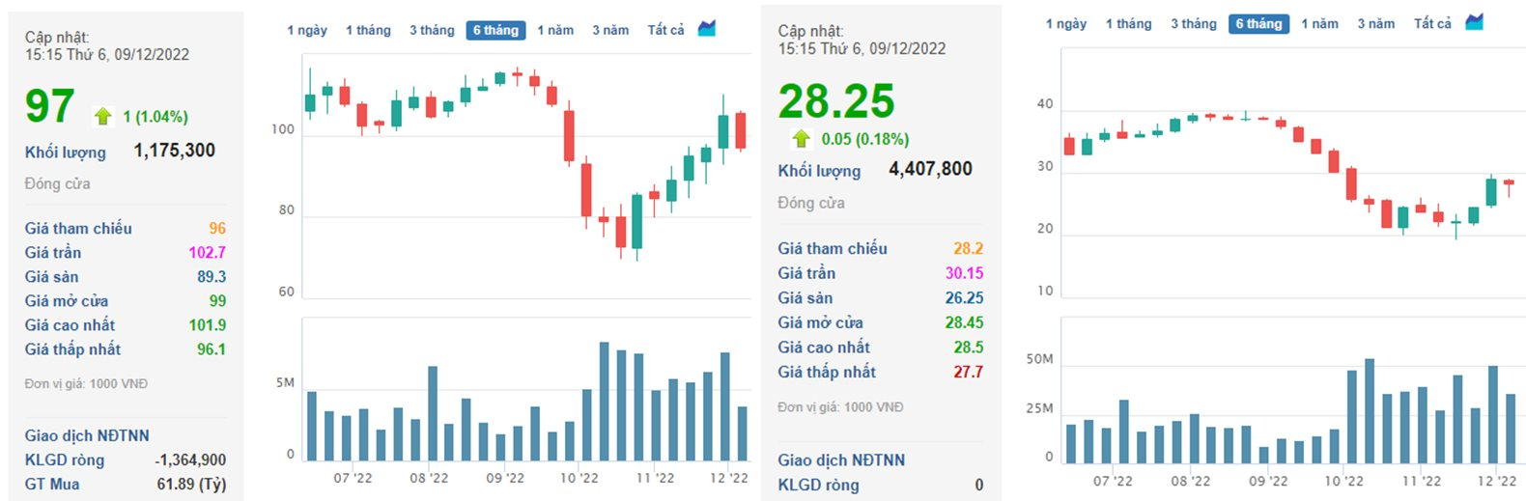Click green up arrow beside 1 (1.04%)
Image resolution: width=1526 pixels, height=501 pixels.
click(103, 117)
